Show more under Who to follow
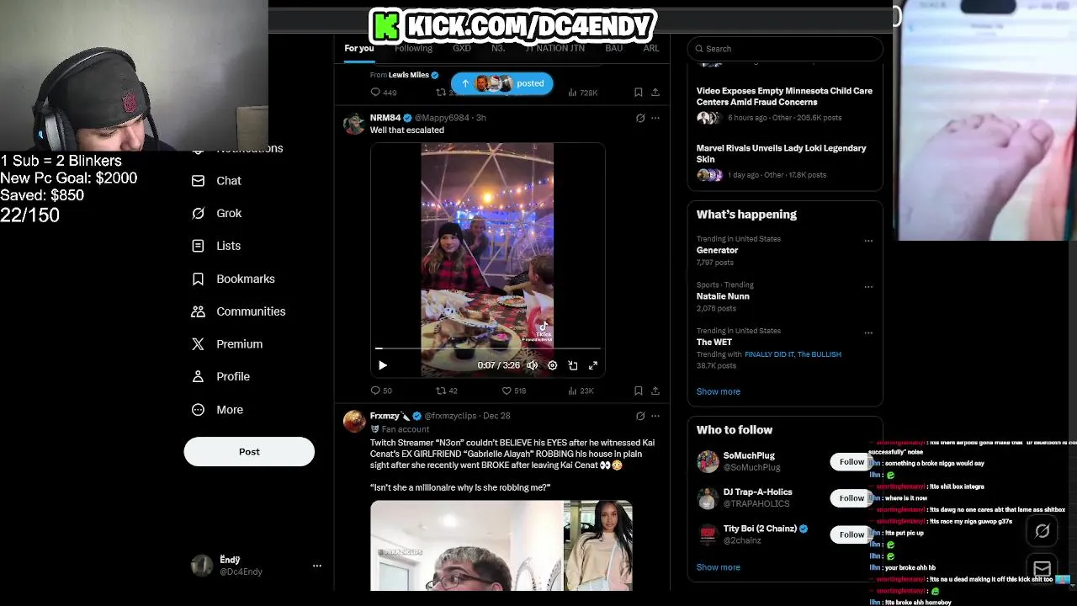The width and height of the screenshot is (1077, 606). [719, 567]
